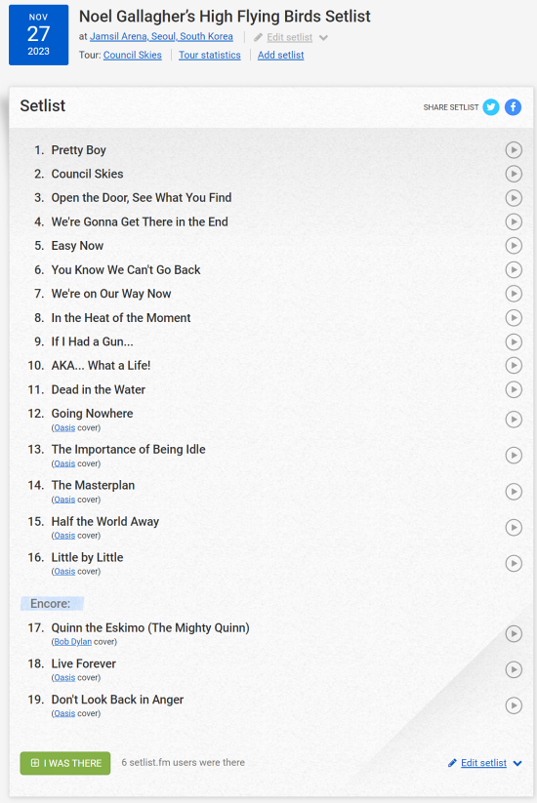Open Oasis link under Going Nowhere
537x803 pixels.
coord(64,427)
